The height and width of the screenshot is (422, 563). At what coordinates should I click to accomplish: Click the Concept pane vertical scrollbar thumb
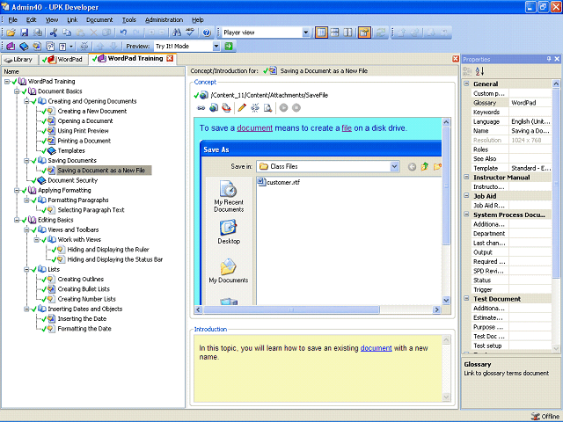click(446, 186)
